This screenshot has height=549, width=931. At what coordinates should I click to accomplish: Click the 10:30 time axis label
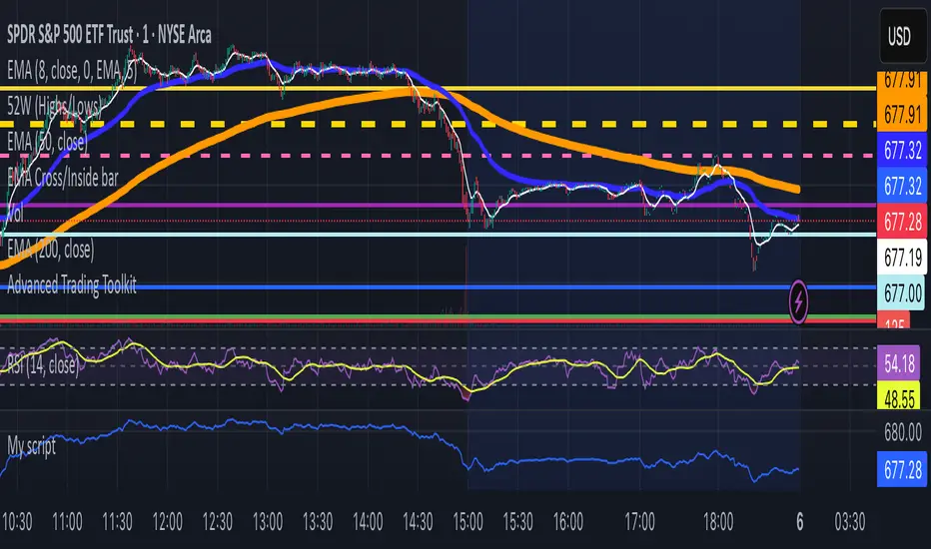[x=17, y=522]
